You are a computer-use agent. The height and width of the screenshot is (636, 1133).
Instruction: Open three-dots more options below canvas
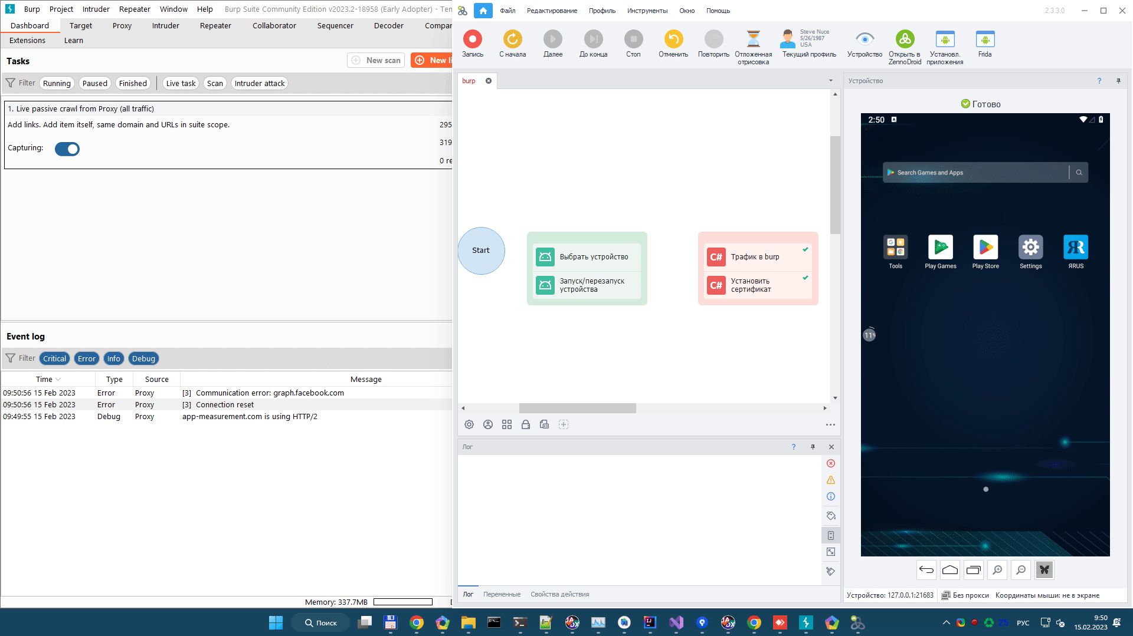830,424
